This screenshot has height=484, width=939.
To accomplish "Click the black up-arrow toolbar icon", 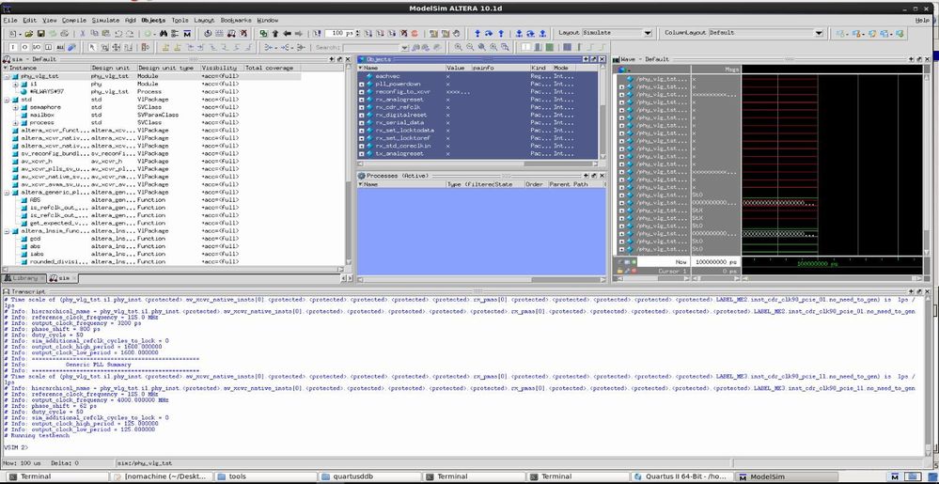I will tap(274, 34).
